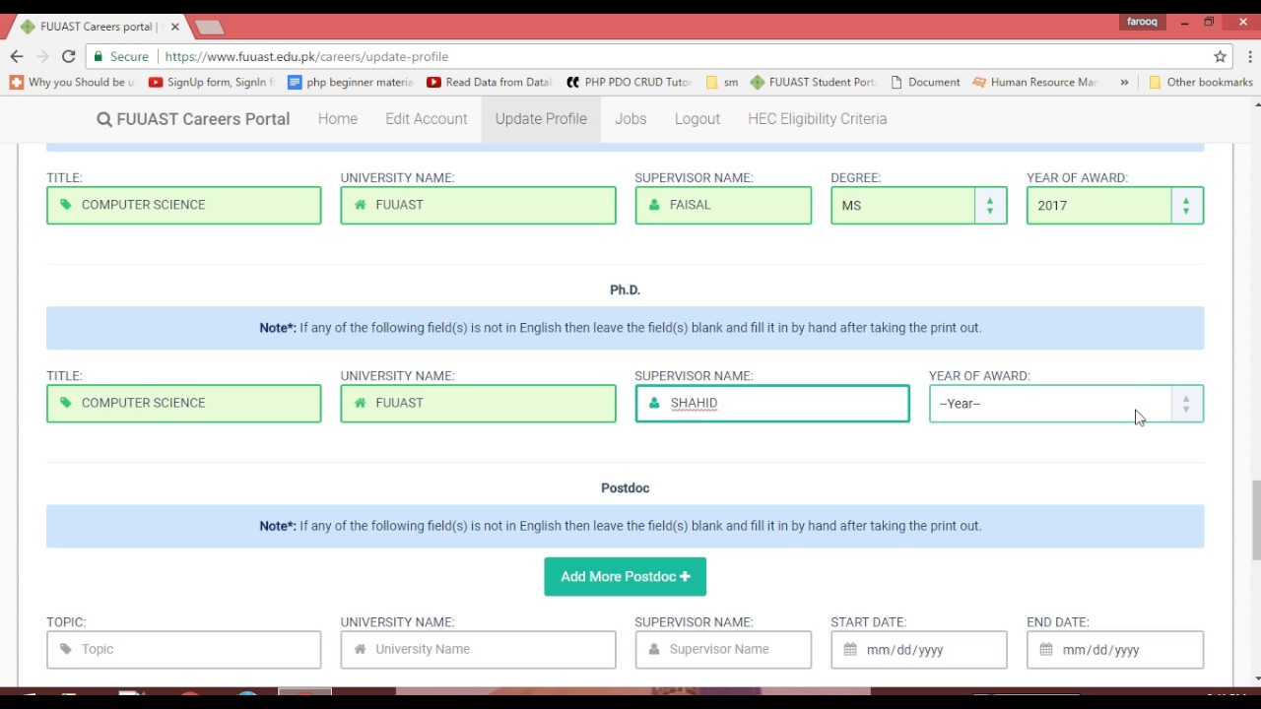Go to the Home menu item
The image size is (1261, 709).
point(338,119)
